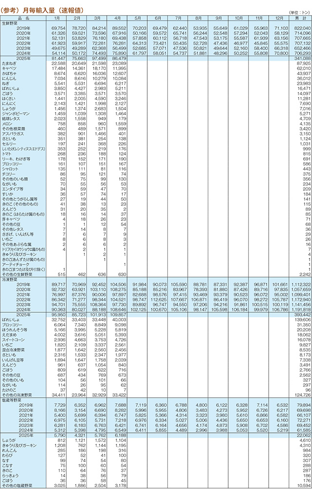This screenshot has height=489, width=312.
Task: Click the cumulative value '79,894'
Action: (x=304, y=405)
